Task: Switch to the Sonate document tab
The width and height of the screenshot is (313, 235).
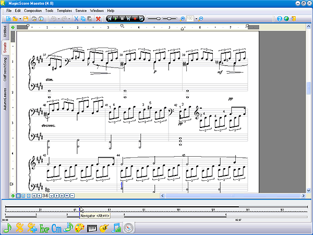Action: (5, 48)
